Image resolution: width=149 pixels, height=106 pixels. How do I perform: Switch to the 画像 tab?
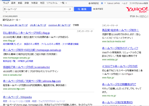pos(13,3)
